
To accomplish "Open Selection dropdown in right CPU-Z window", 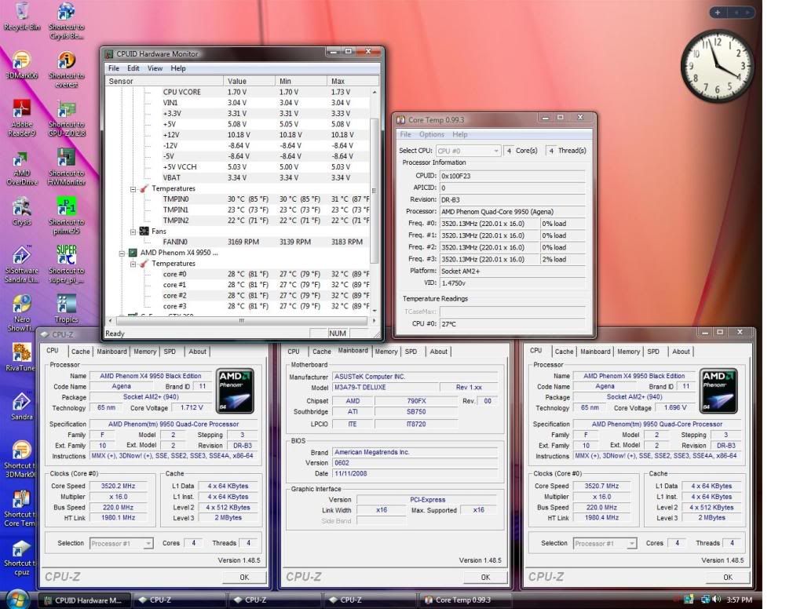I will coord(605,543).
